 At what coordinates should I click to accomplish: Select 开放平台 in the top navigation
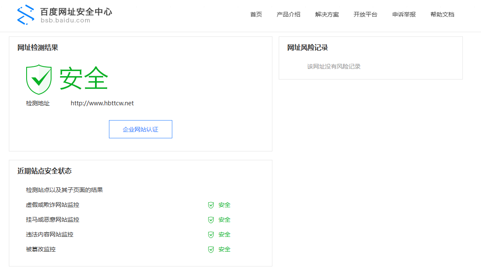(365, 14)
